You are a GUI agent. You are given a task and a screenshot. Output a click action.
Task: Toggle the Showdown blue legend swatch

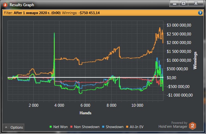103,127
